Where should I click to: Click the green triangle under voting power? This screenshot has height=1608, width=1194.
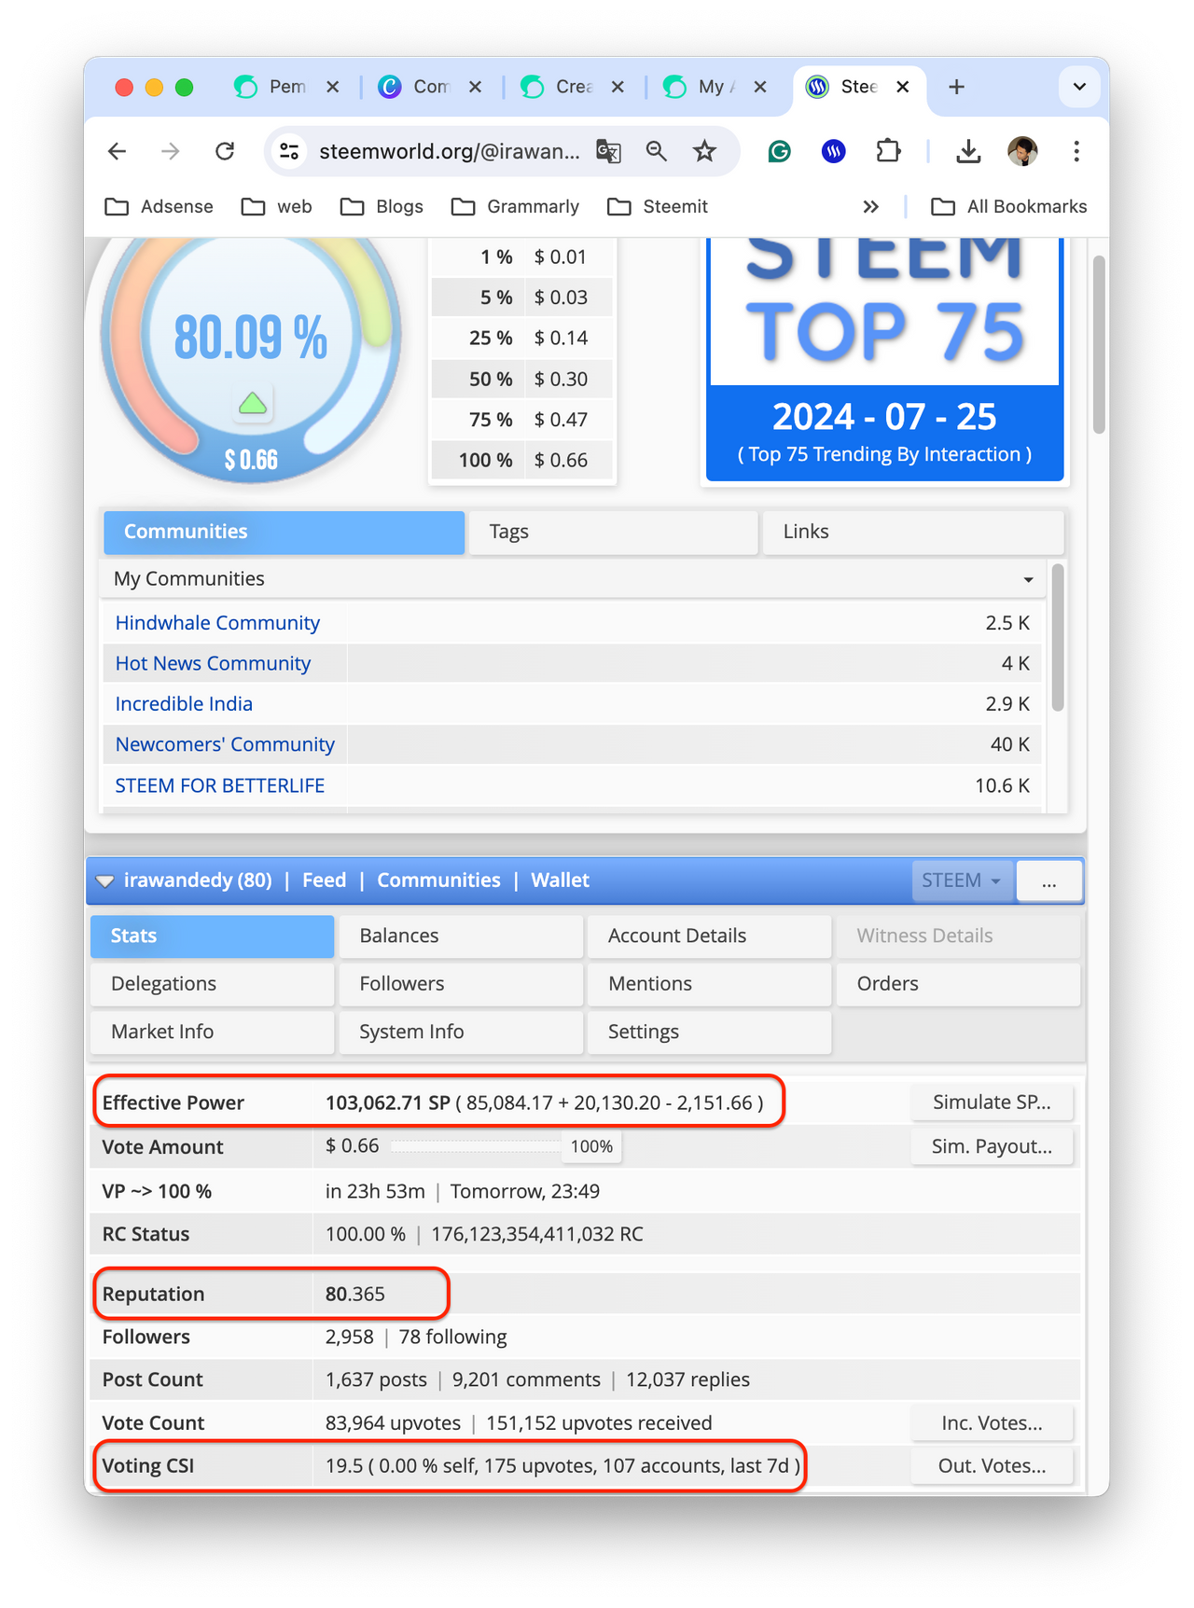(253, 404)
